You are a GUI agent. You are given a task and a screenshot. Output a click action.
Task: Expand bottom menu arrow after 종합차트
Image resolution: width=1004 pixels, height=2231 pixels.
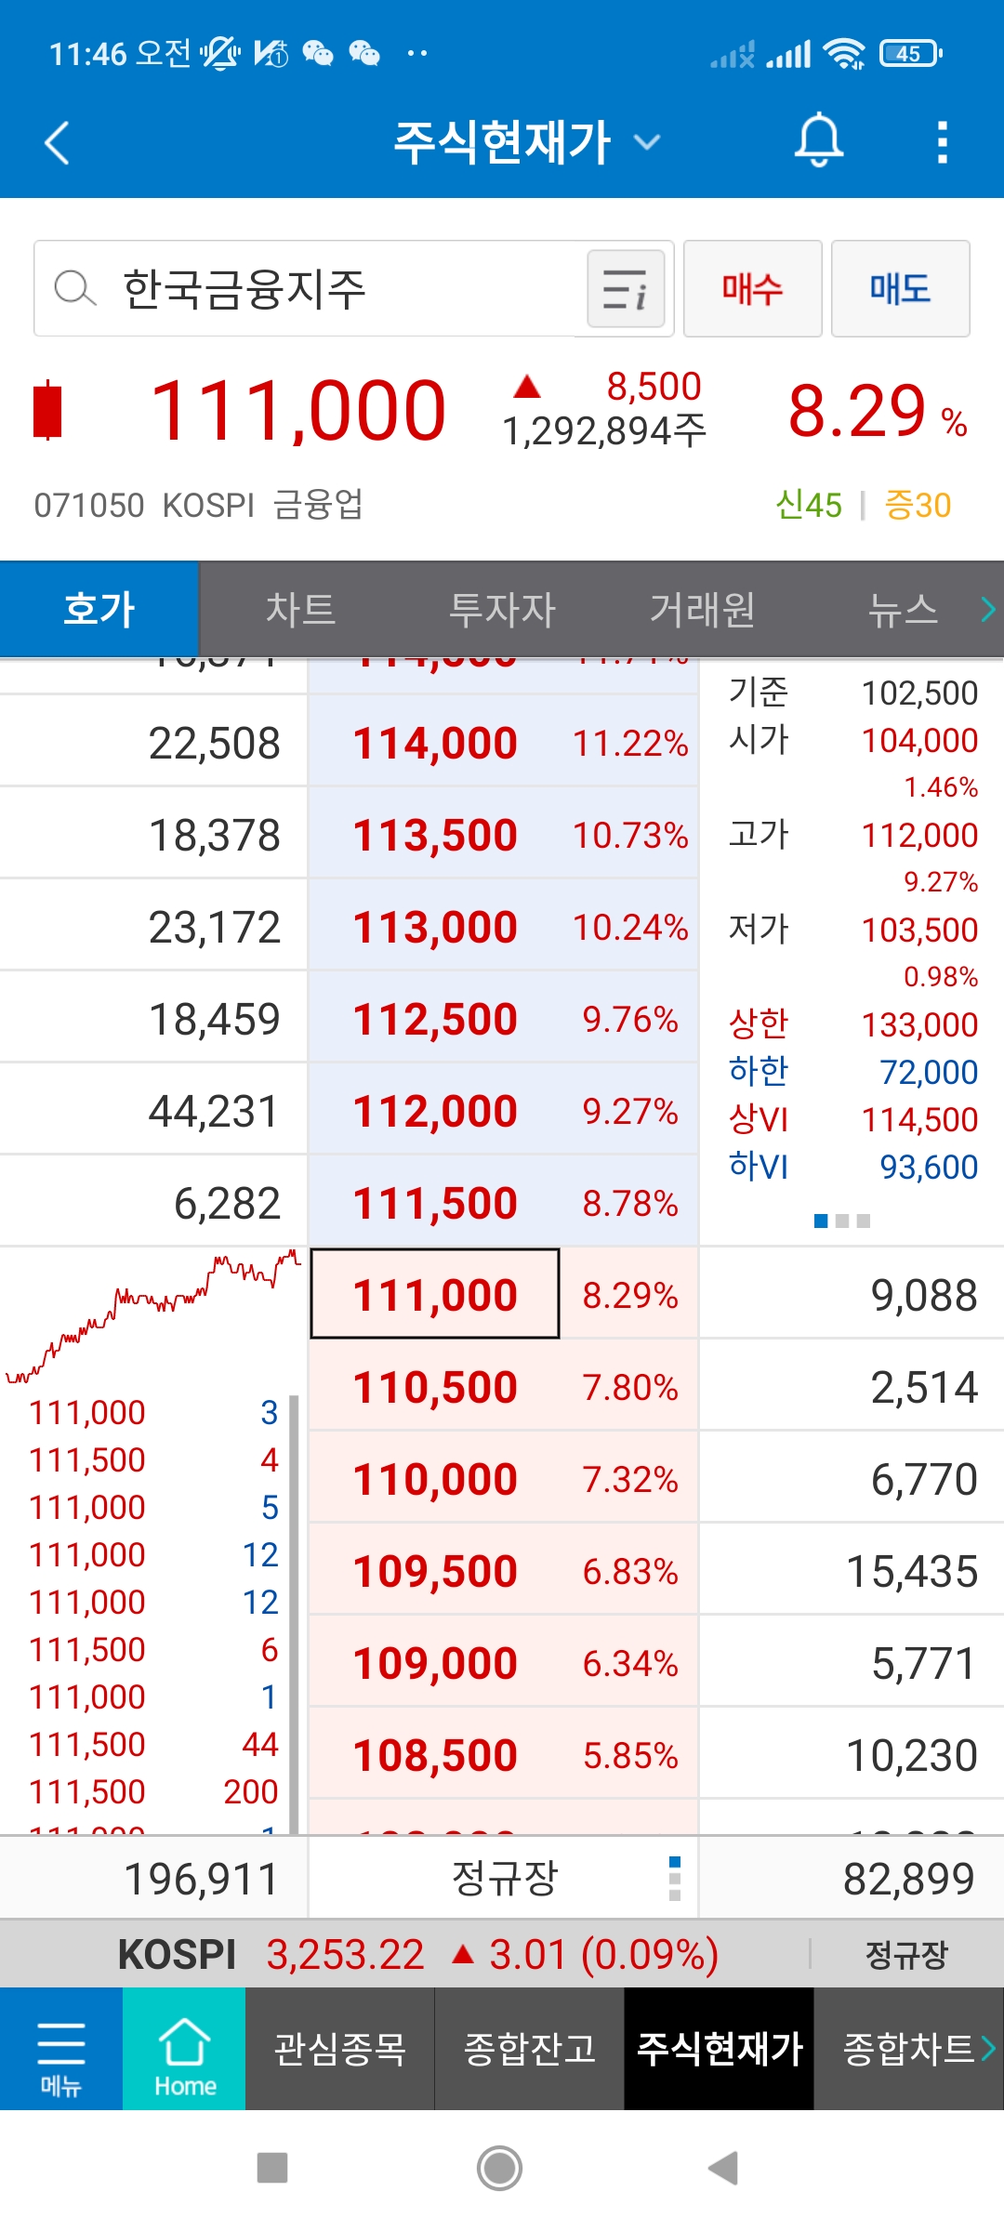(x=988, y=2049)
